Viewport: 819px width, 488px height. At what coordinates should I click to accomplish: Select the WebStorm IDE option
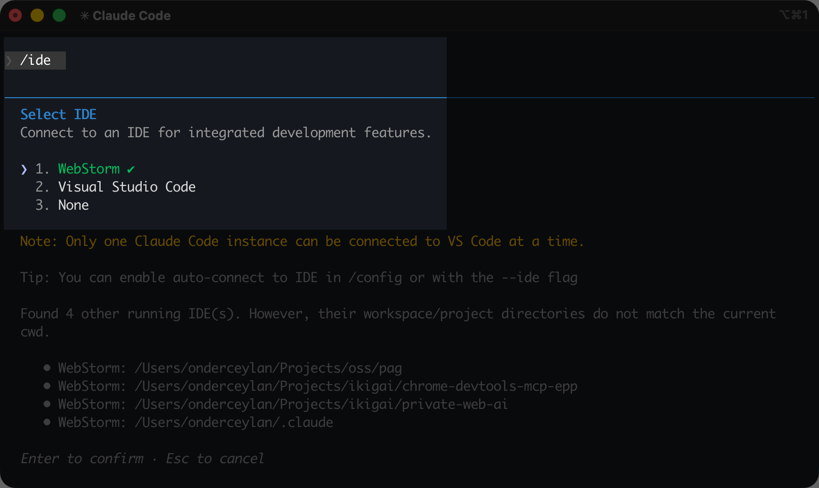89,169
